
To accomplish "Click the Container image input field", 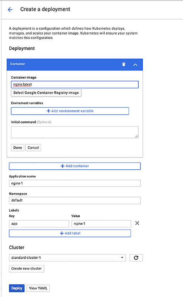I will pos(75,85).
